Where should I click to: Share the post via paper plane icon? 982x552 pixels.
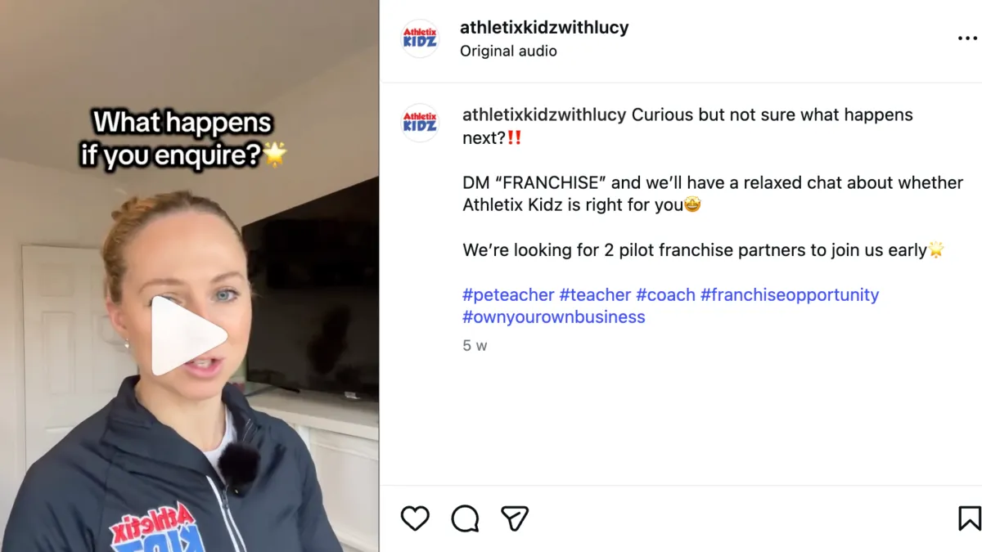point(515,518)
